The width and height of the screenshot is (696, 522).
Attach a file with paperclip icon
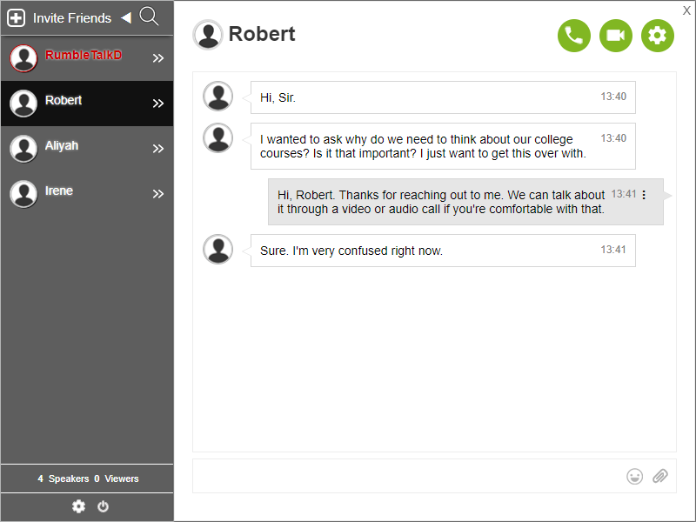[660, 476]
